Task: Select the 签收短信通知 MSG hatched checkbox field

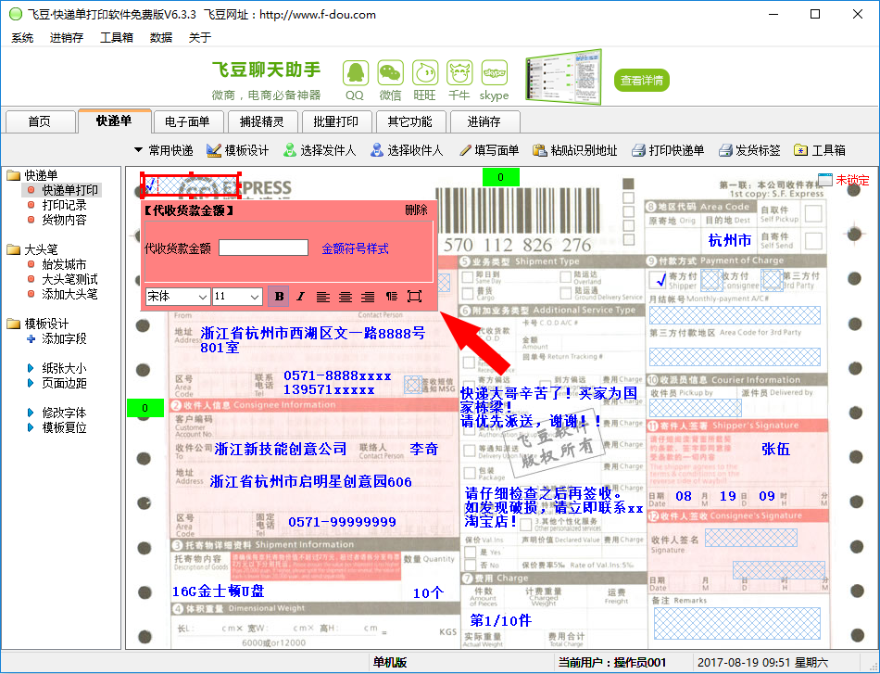Action: (413, 385)
